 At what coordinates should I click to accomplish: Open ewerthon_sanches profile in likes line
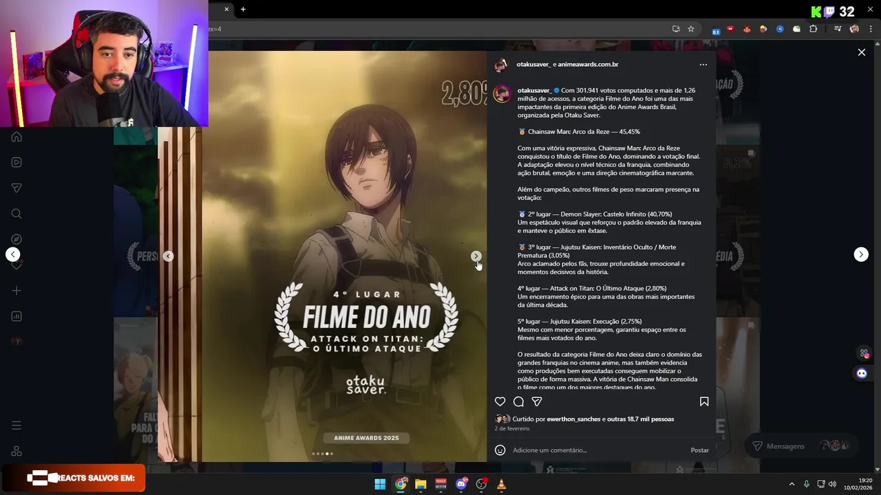point(573,419)
